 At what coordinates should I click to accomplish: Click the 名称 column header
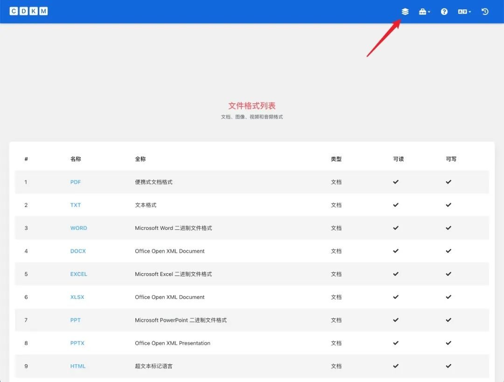click(75, 159)
